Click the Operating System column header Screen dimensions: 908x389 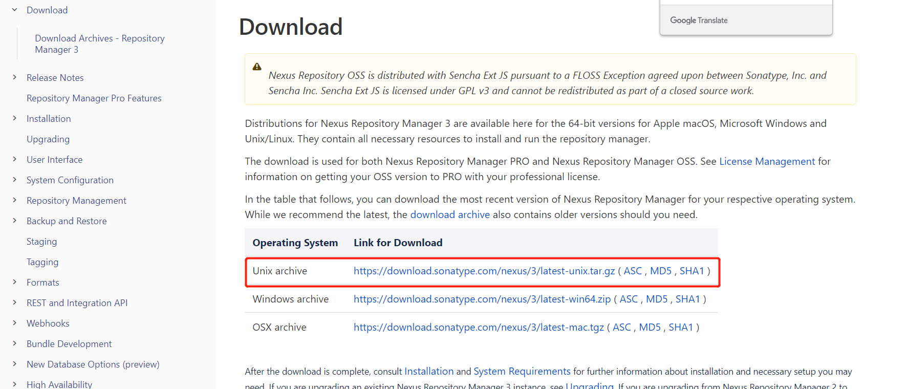295,243
